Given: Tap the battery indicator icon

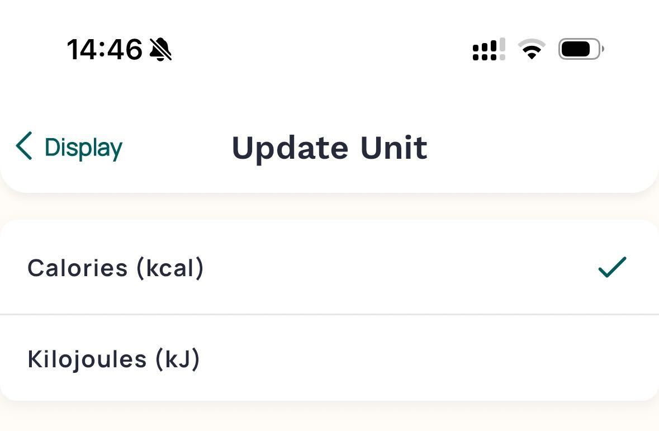Looking at the screenshot, I should 580,50.
